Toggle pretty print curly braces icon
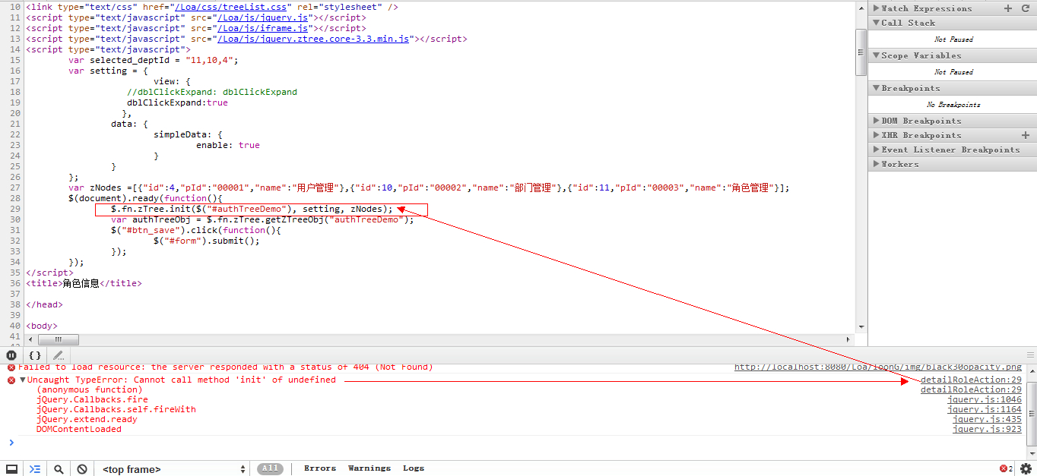Viewport: 1037px width, 476px height. click(35, 355)
